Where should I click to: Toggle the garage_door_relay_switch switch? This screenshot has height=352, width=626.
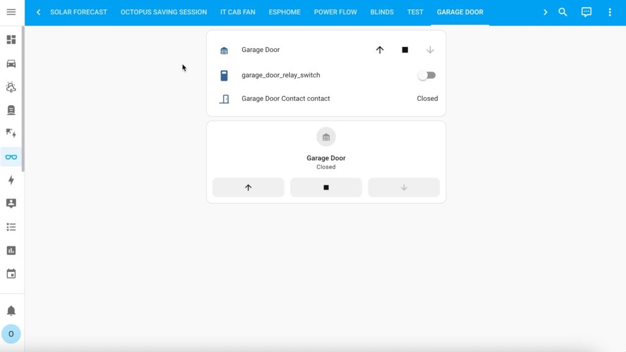click(426, 75)
